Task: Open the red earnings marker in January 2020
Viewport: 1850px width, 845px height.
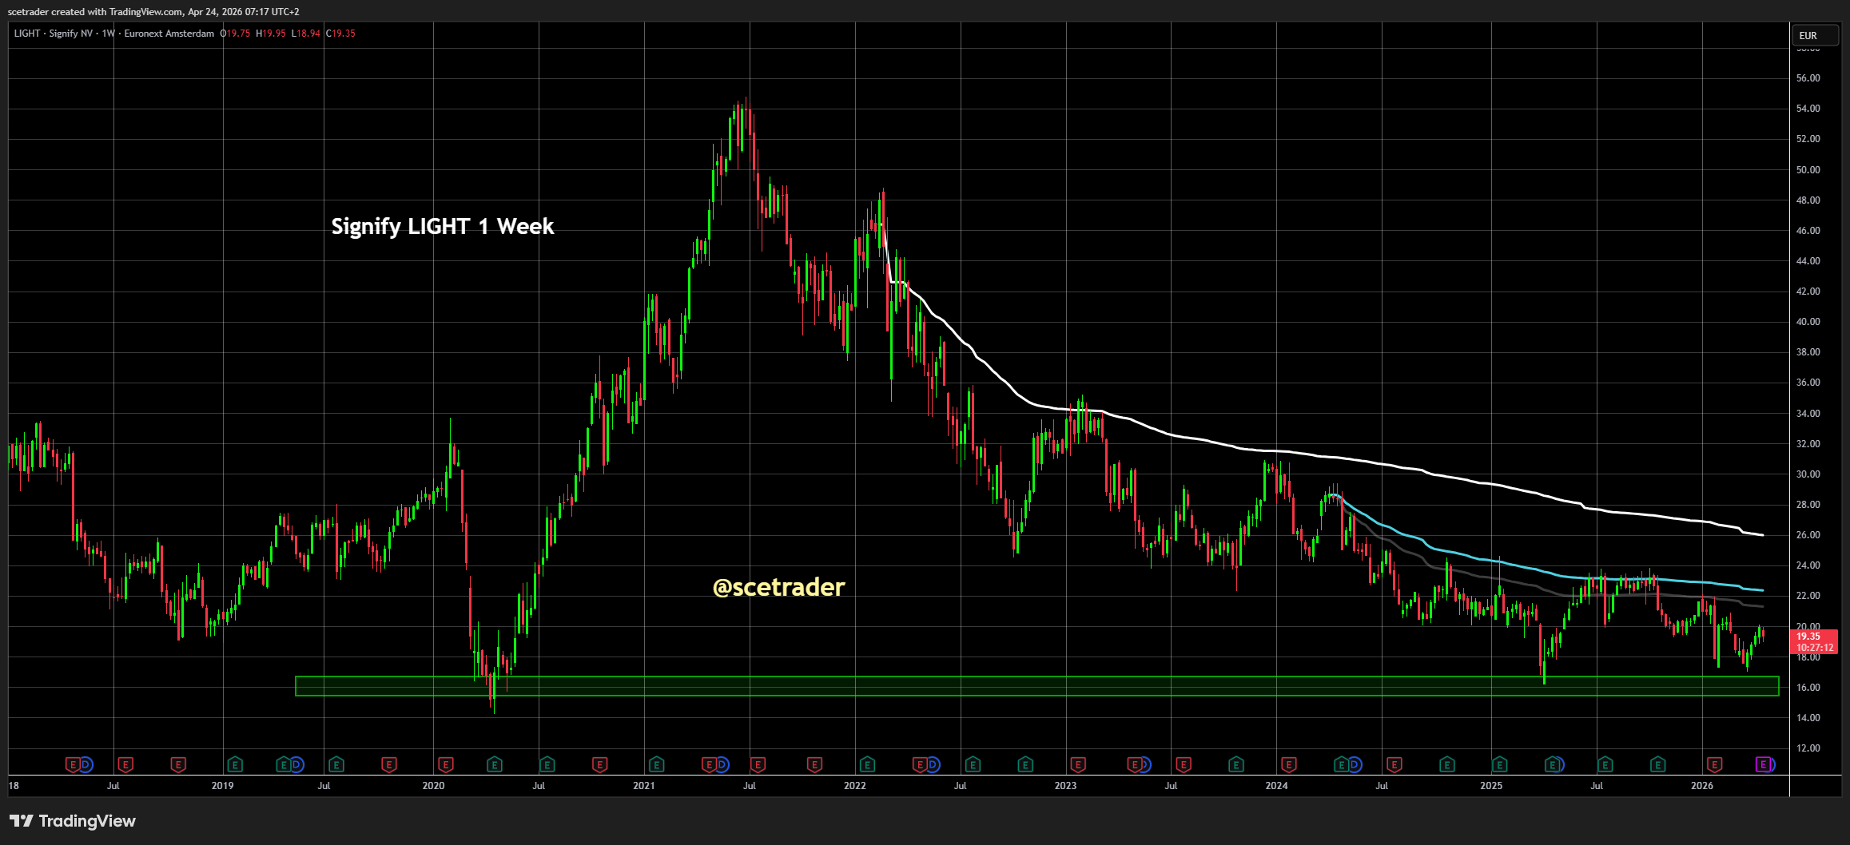Action: [446, 765]
